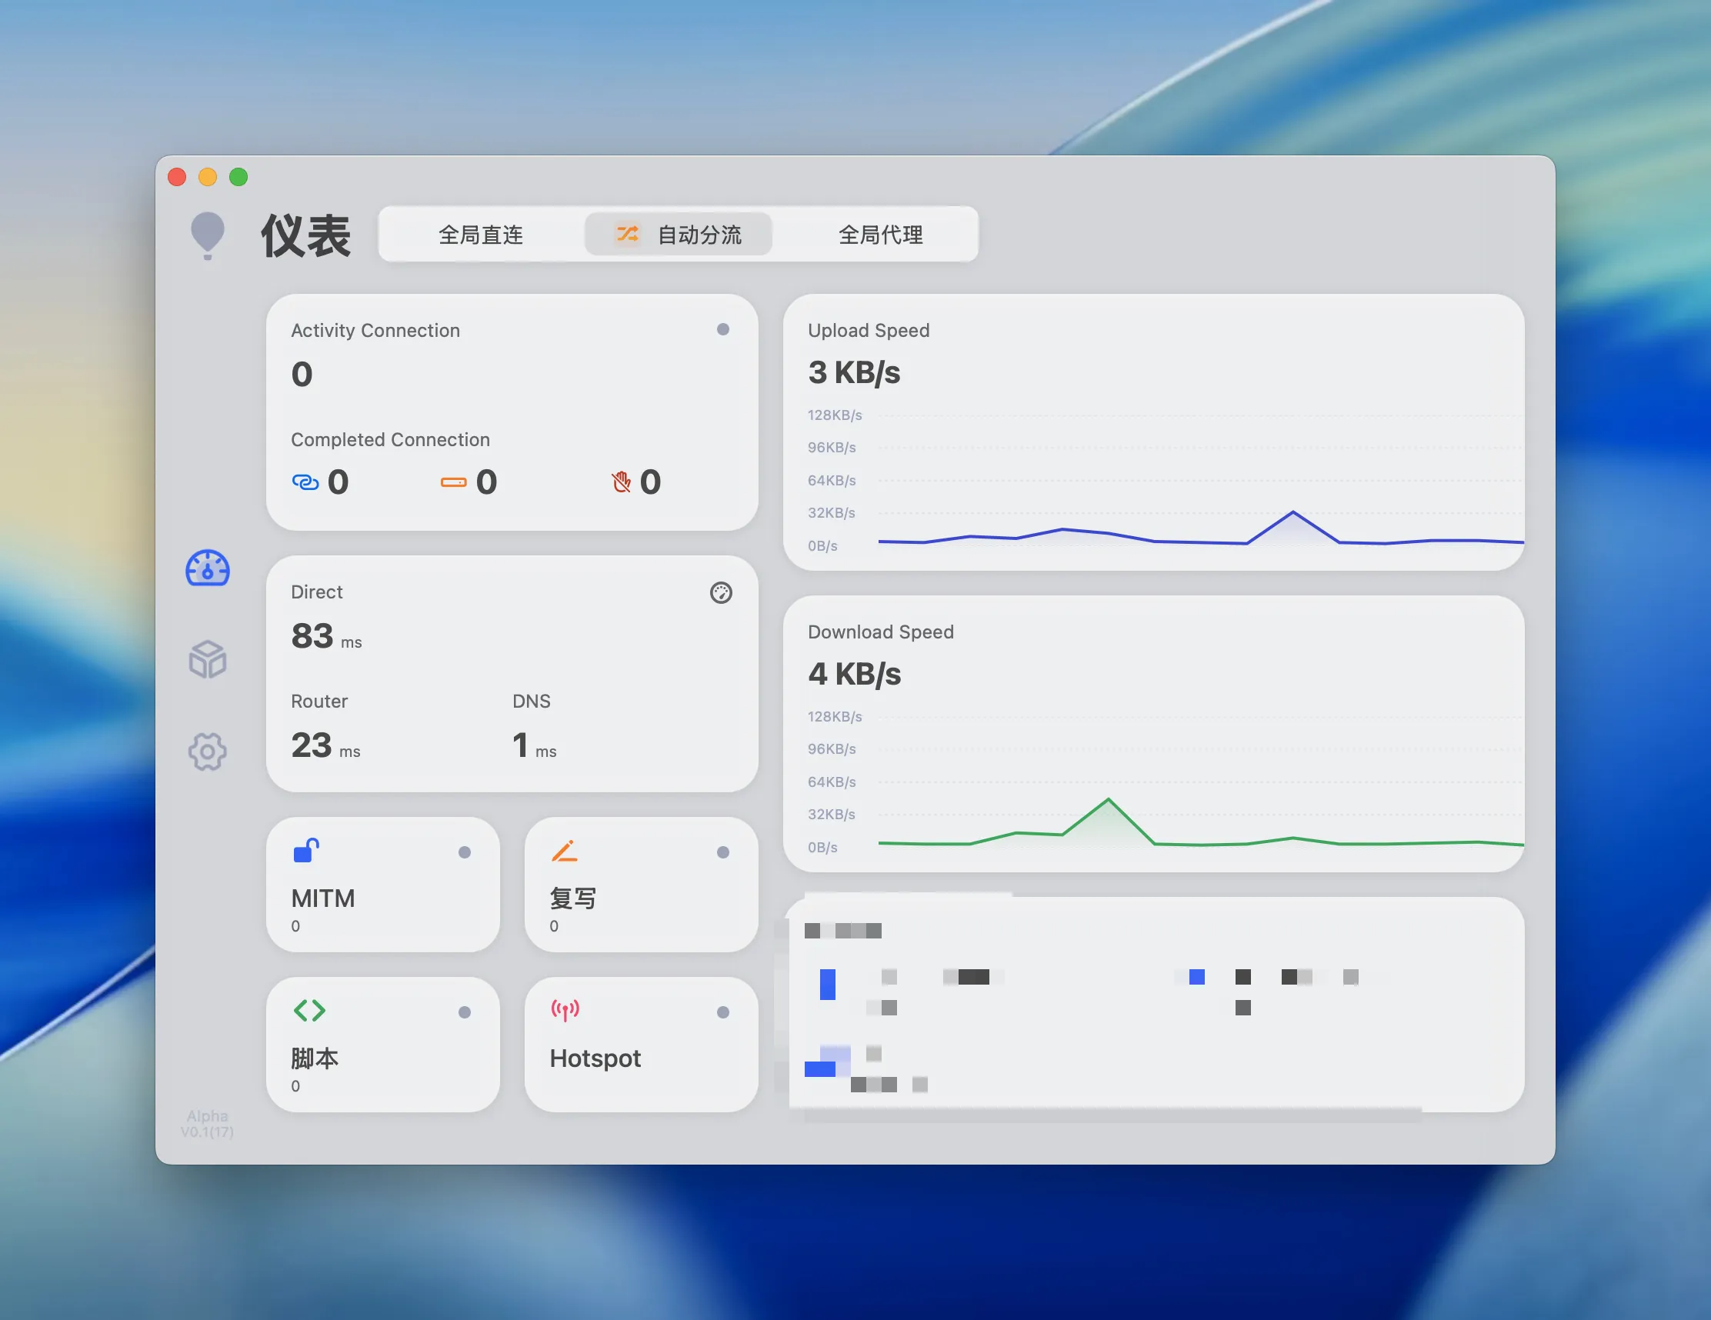Toggle the status dot on the MITM card

click(466, 853)
